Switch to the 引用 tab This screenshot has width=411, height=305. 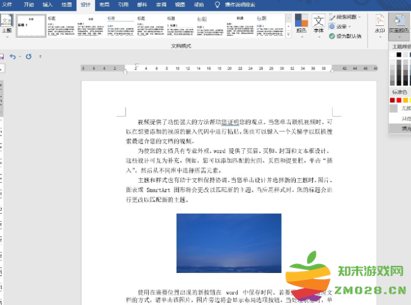(123, 4)
